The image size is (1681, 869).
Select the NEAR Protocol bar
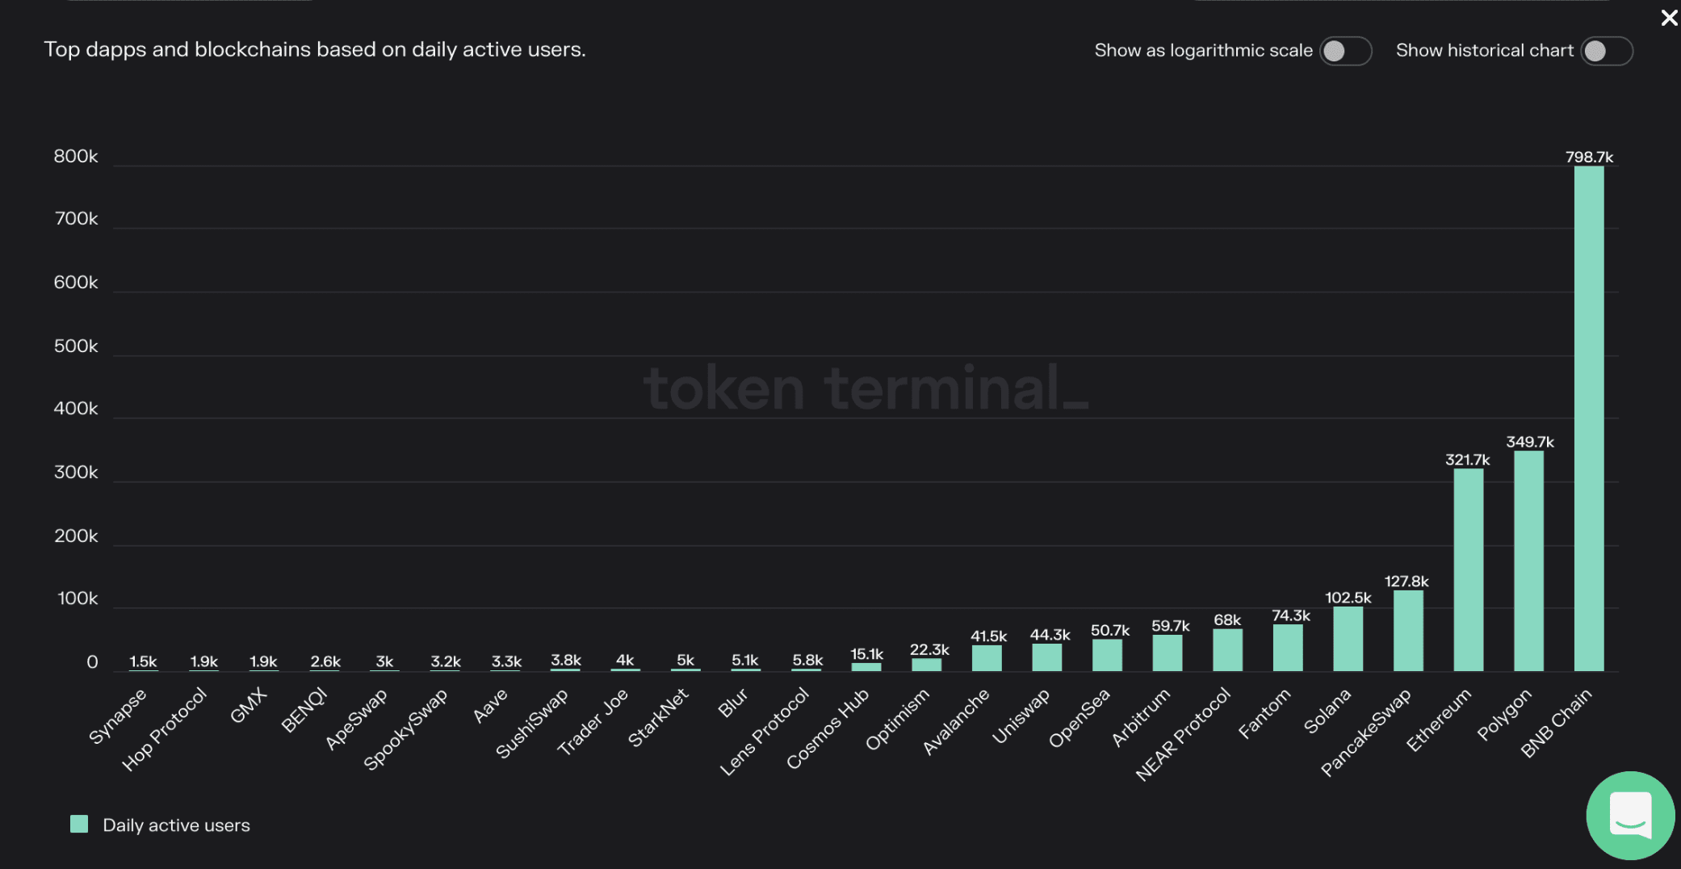1227,650
